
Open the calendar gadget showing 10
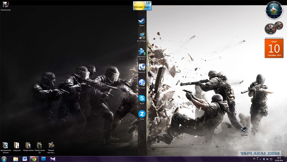click(274, 48)
